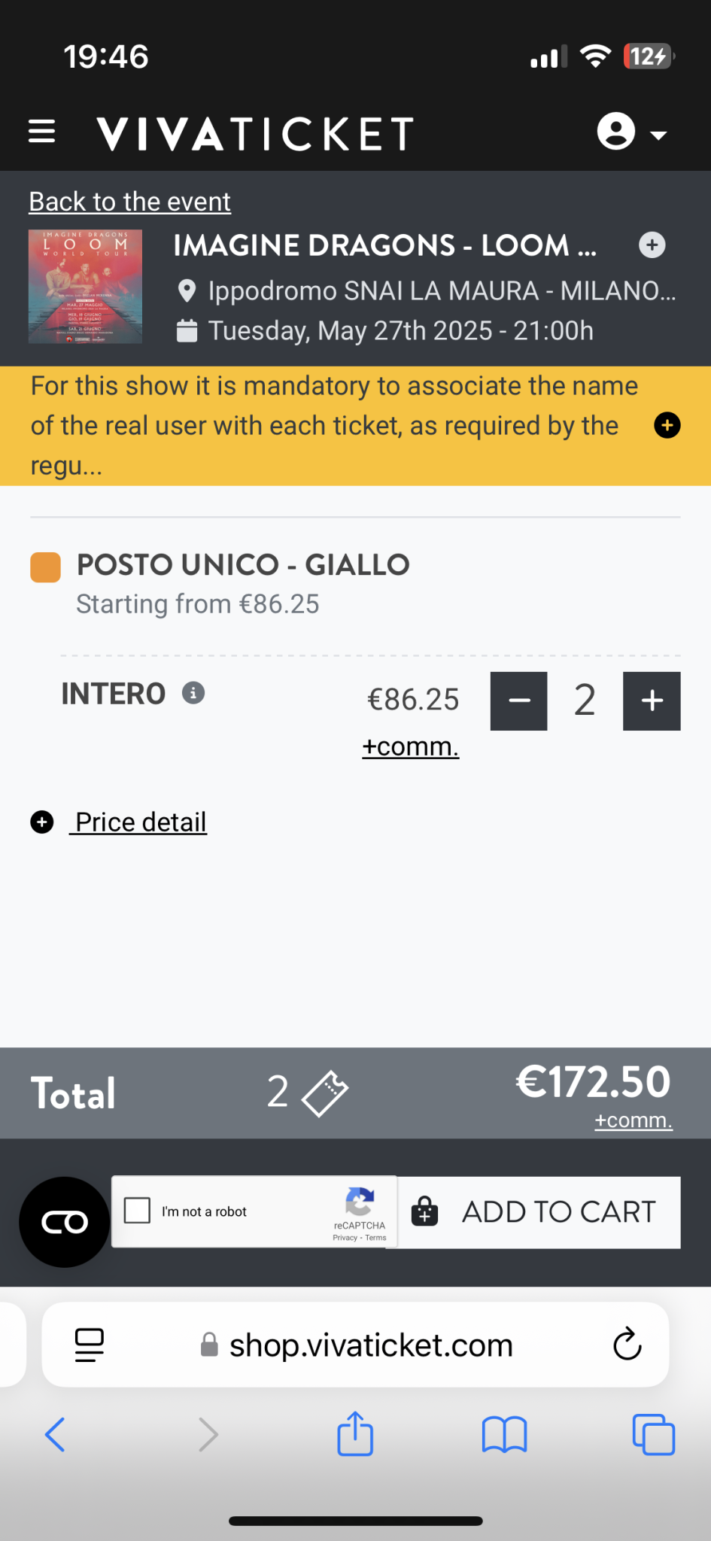Increase the INTERO ticket quantity
The image size is (711, 1541).
click(x=652, y=701)
